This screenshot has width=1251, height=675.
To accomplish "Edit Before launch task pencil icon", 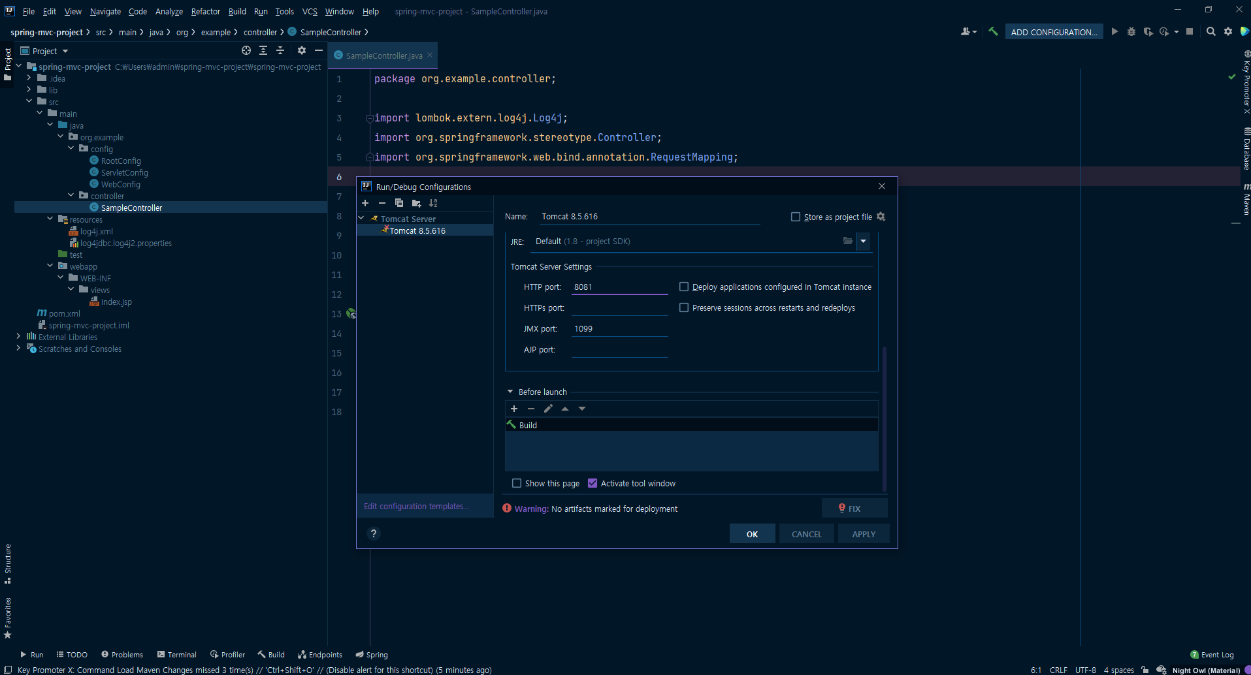I will [x=548, y=409].
